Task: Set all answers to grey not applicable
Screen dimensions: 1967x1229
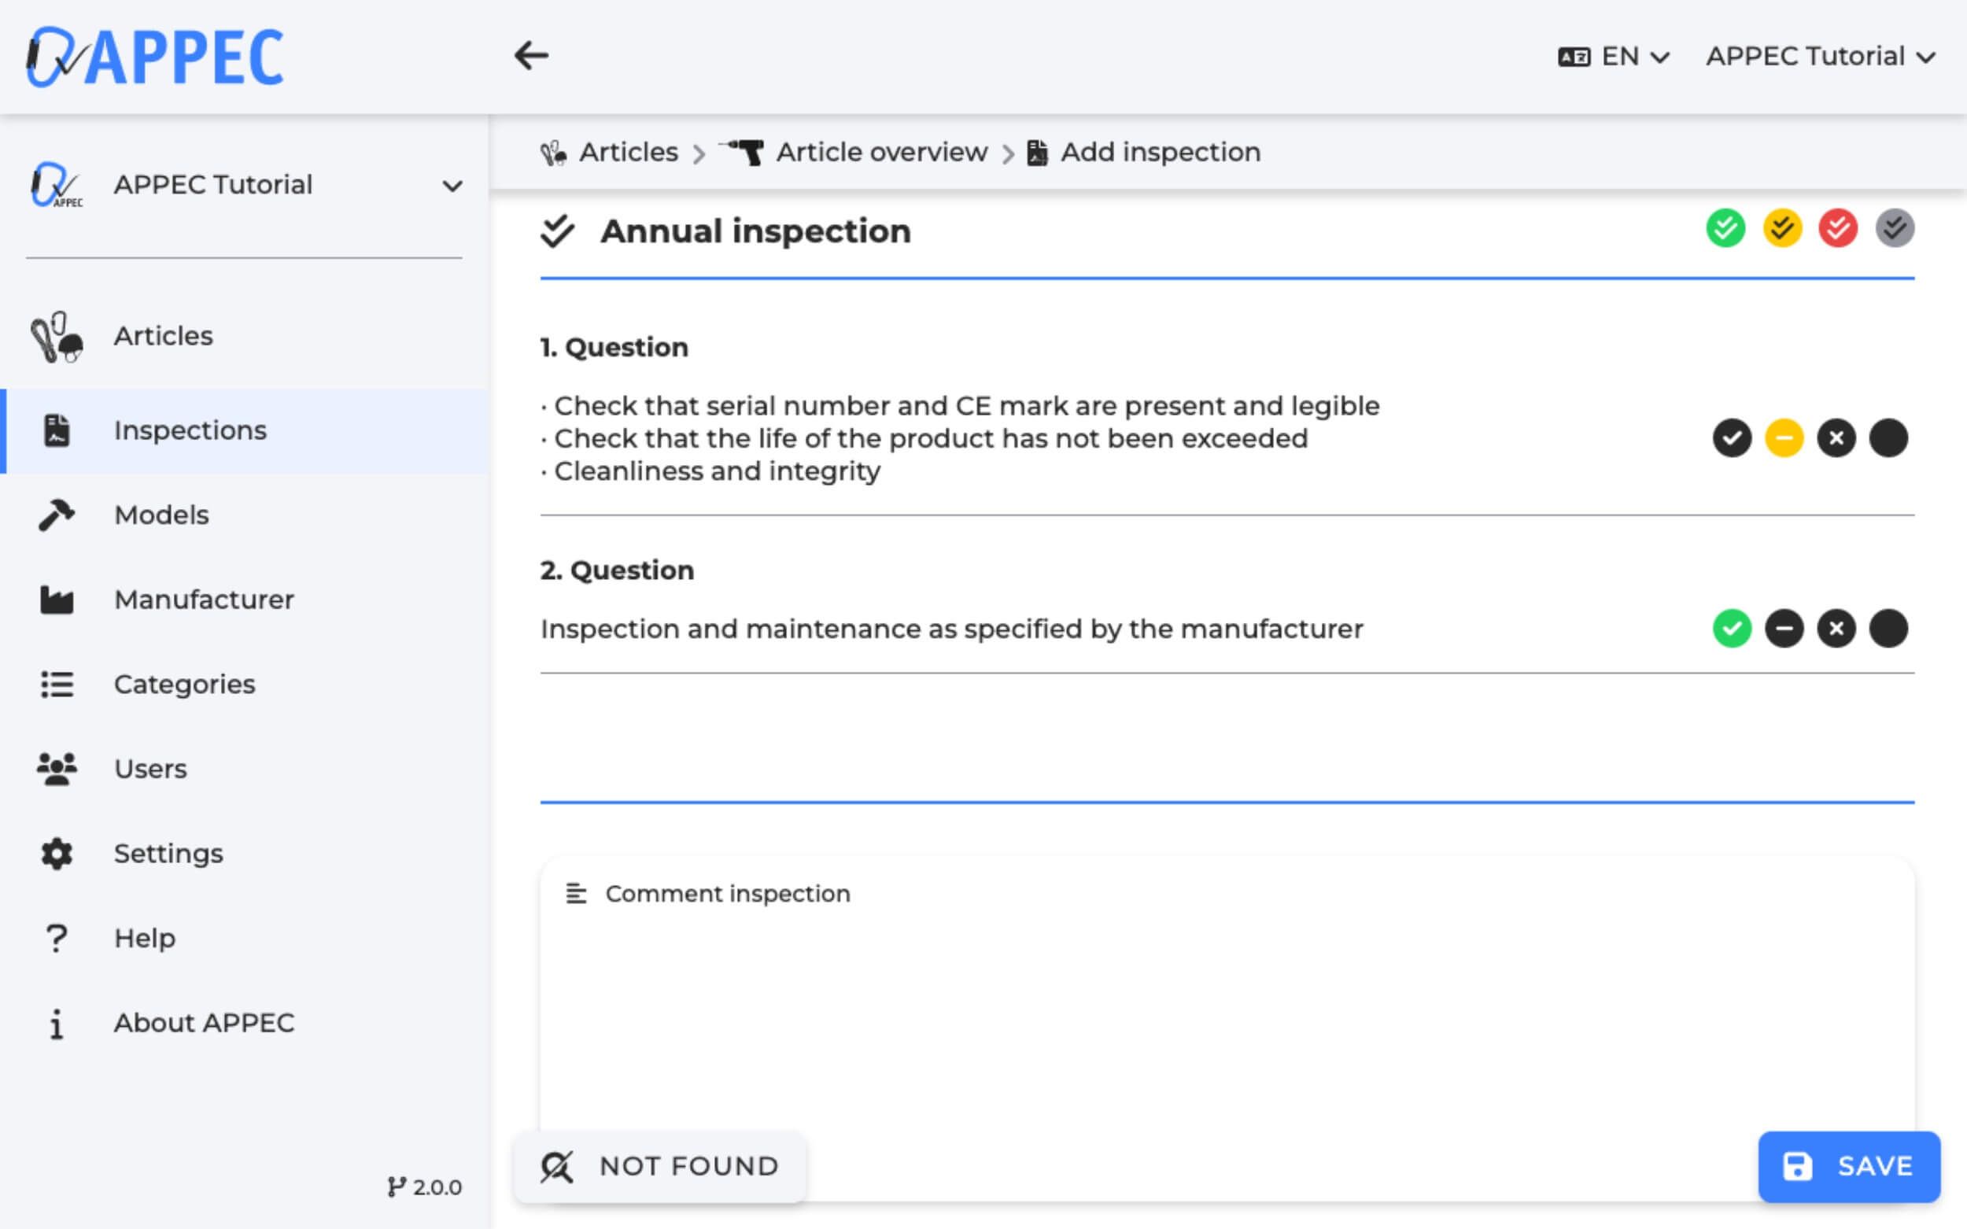Action: click(1895, 227)
